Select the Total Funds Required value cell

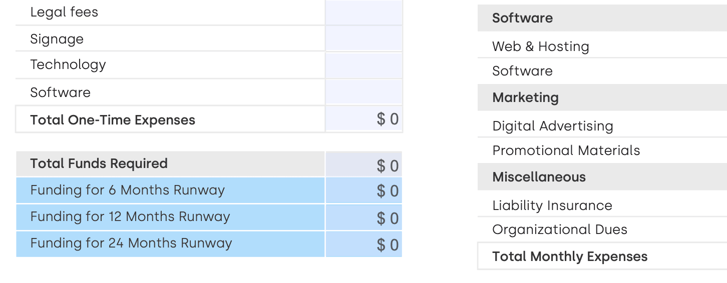pos(364,164)
